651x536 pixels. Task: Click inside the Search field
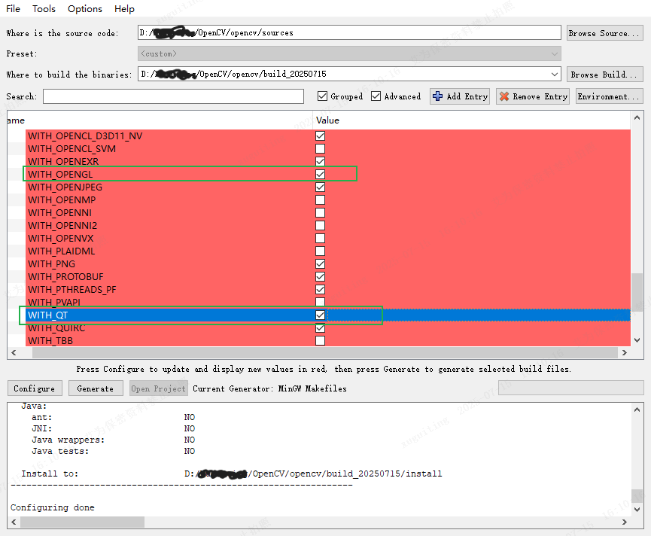point(174,96)
